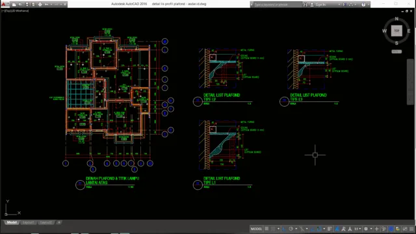
Task: Click the Redo arrow icon
Action: [x=57, y=5]
